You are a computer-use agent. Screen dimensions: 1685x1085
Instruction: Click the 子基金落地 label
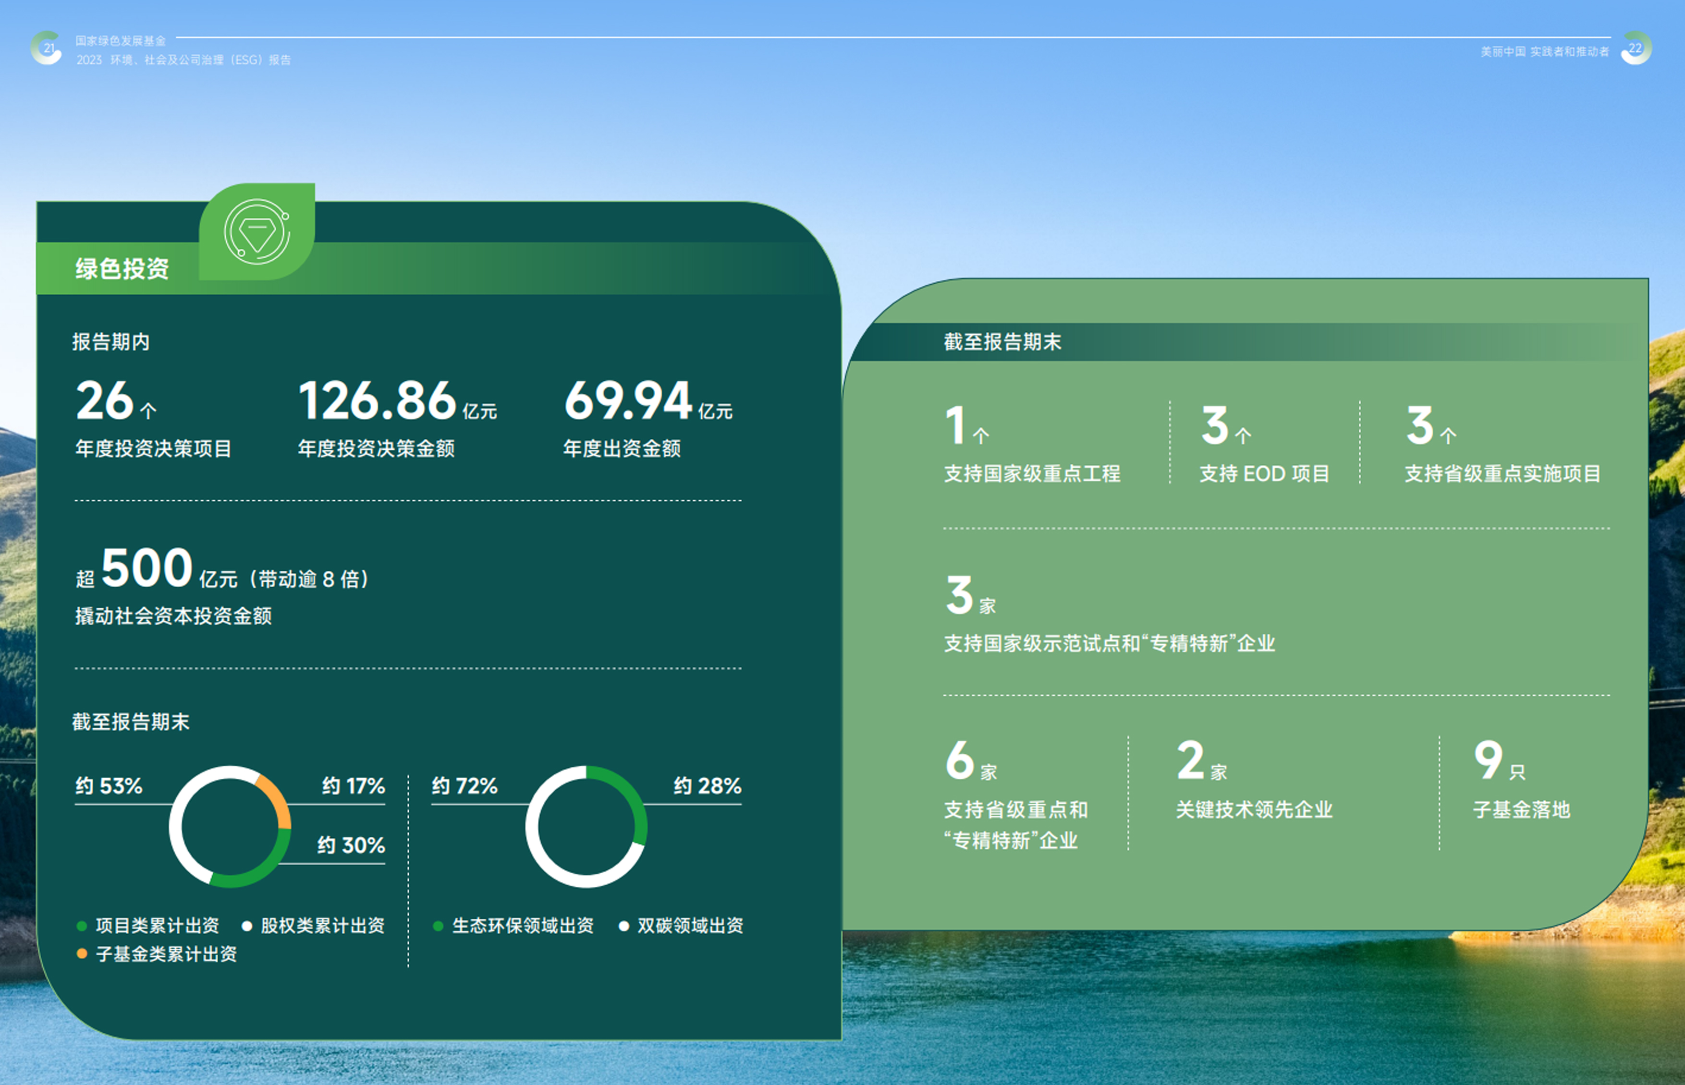(1522, 809)
